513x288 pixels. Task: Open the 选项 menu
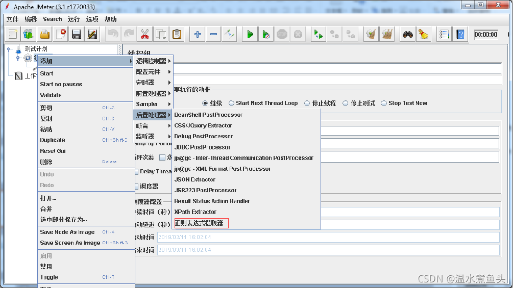tap(92, 19)
